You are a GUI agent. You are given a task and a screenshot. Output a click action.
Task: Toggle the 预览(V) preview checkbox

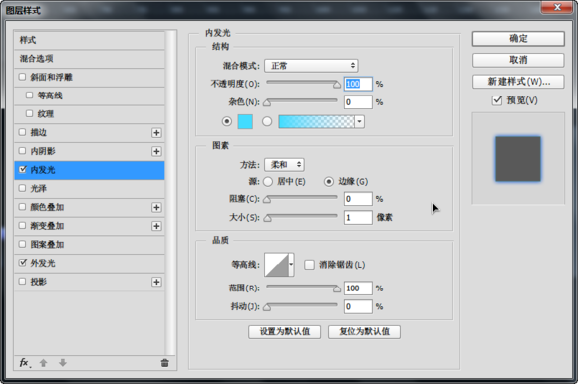coord(497,100)
